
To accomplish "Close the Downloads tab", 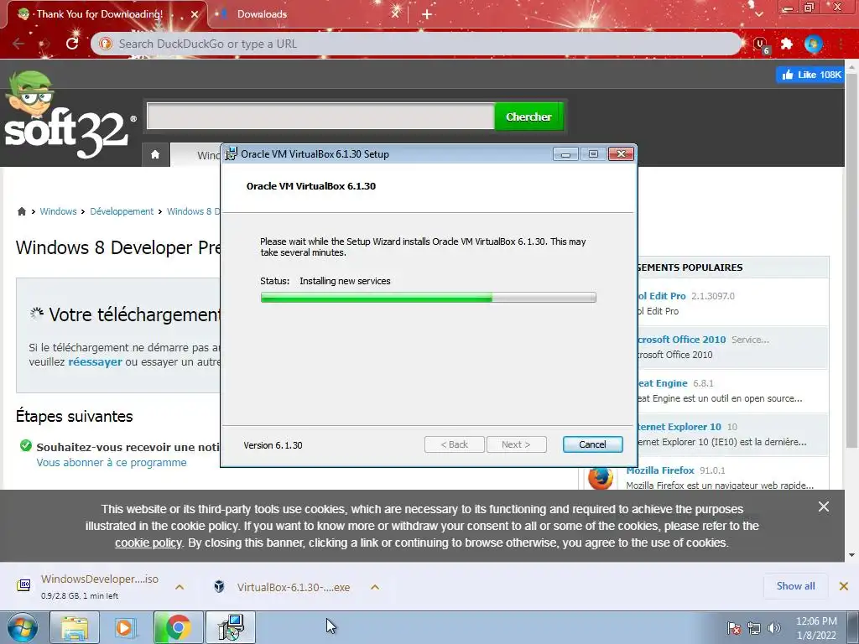I will (396, 14).
